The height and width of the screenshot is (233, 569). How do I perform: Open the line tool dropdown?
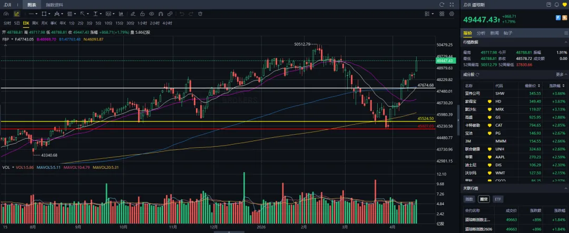coord(33,14)
